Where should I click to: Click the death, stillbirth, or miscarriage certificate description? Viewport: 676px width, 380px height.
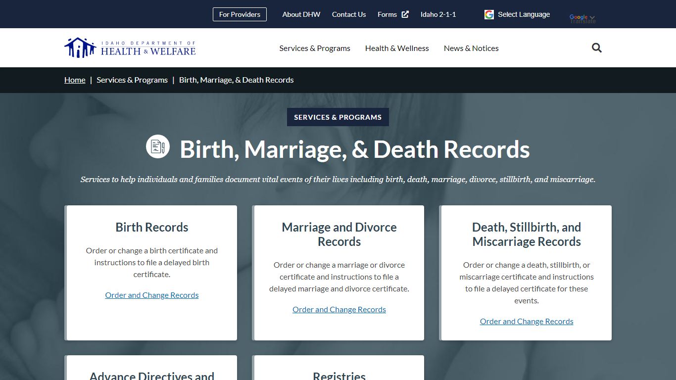pyautogui.click(x=527, y=283)
